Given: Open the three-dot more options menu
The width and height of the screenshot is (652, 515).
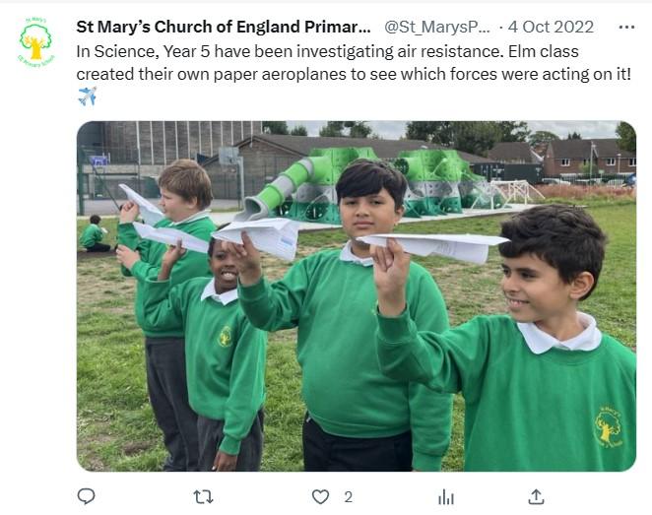Looking at the screenshot, I should (626, 26).
